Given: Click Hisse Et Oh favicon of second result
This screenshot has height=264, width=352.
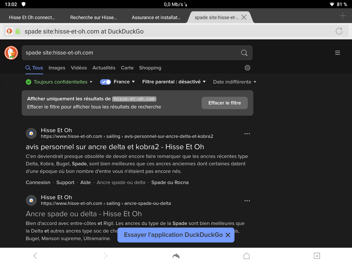Looking at the screenshot, I should pyautogui.click(x=31, y=200).
